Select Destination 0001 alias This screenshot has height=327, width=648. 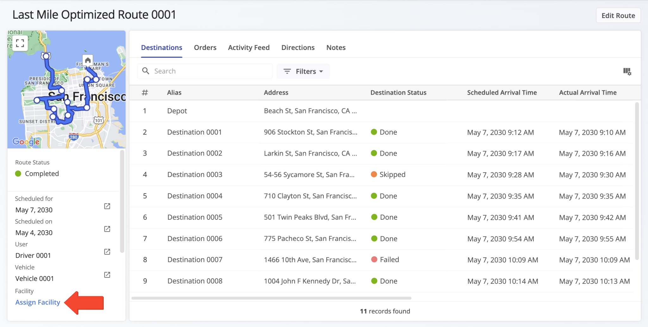(194, 132)
